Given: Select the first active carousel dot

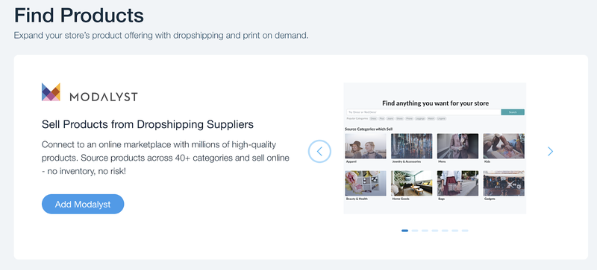Looking at the screenshot, I should coord(404,231).
